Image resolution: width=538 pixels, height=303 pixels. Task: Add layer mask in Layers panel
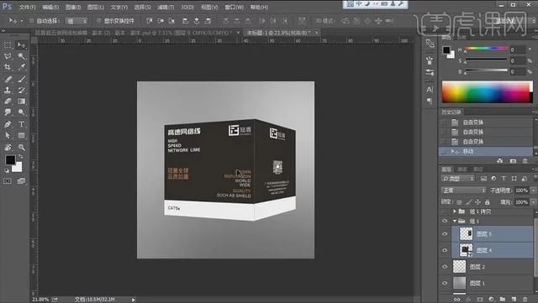(x=480, y=300)
